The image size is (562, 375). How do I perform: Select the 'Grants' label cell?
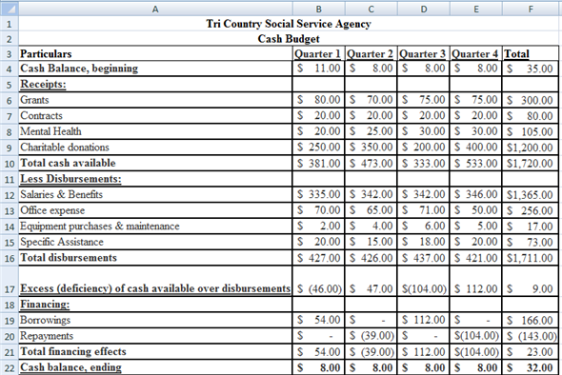(155, 100)
